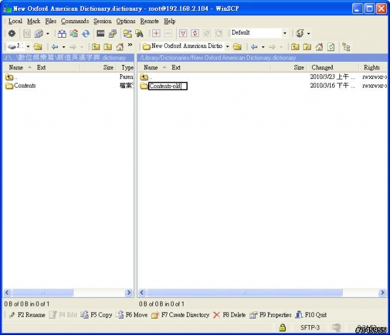390x335 pixels.
Task: Click Open in PuTTY computers icon
Action: (113, 33)
